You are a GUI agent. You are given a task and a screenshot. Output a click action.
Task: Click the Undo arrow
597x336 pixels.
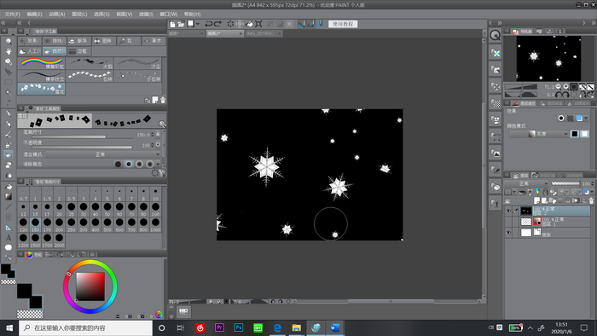[208, 24]
